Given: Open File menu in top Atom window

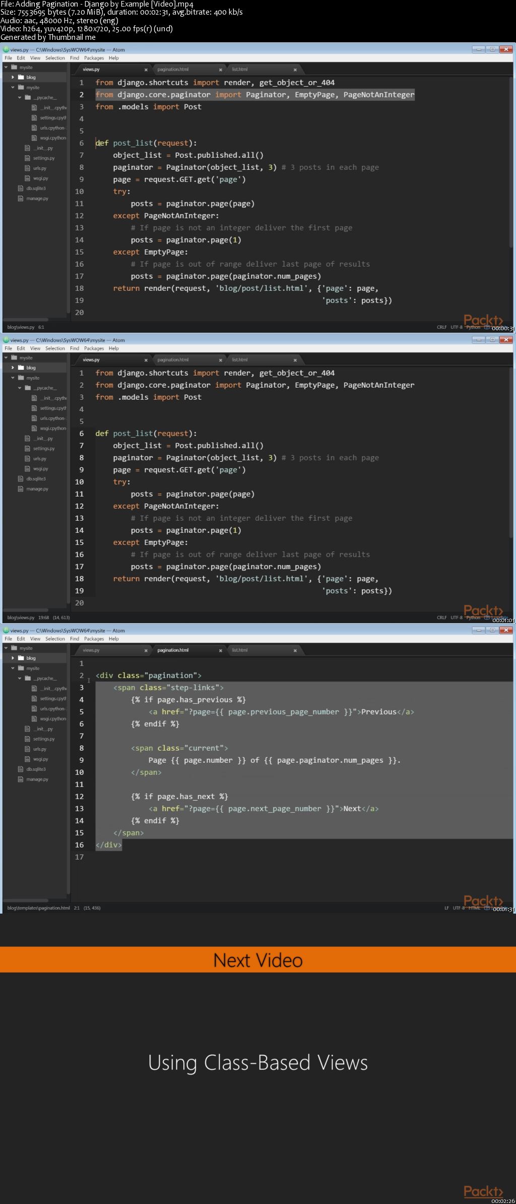Looking at the screenshot, I should click(x=8, y=58).
